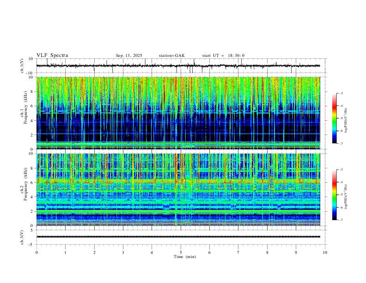Image resolution: width=366 pixels, height=283 pixels.
Task: Click the ch.1 voltage waveform trace
Action: (x=178, y=66)
